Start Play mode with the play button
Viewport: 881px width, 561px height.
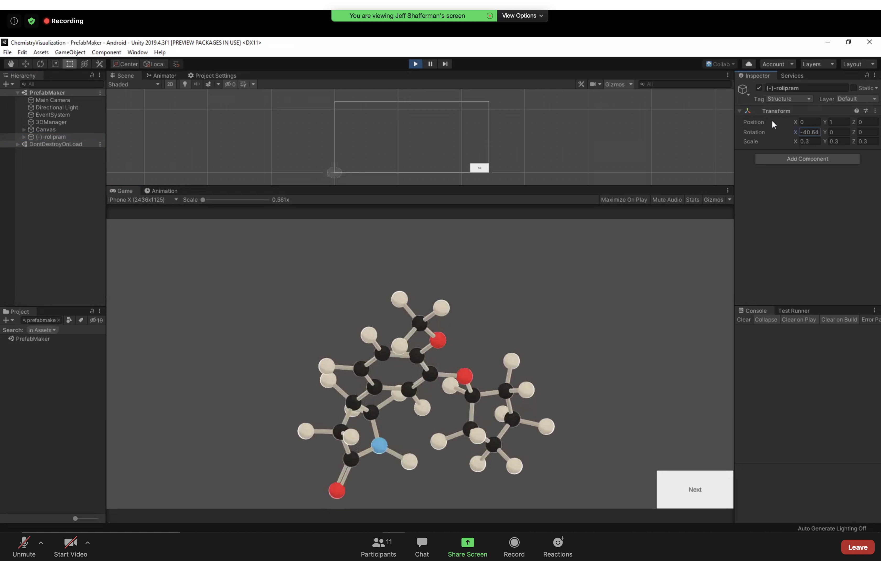415,64
